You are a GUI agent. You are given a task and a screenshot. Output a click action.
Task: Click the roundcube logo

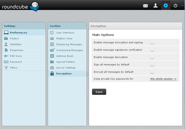pyautogui.click(x=21, y=7)
